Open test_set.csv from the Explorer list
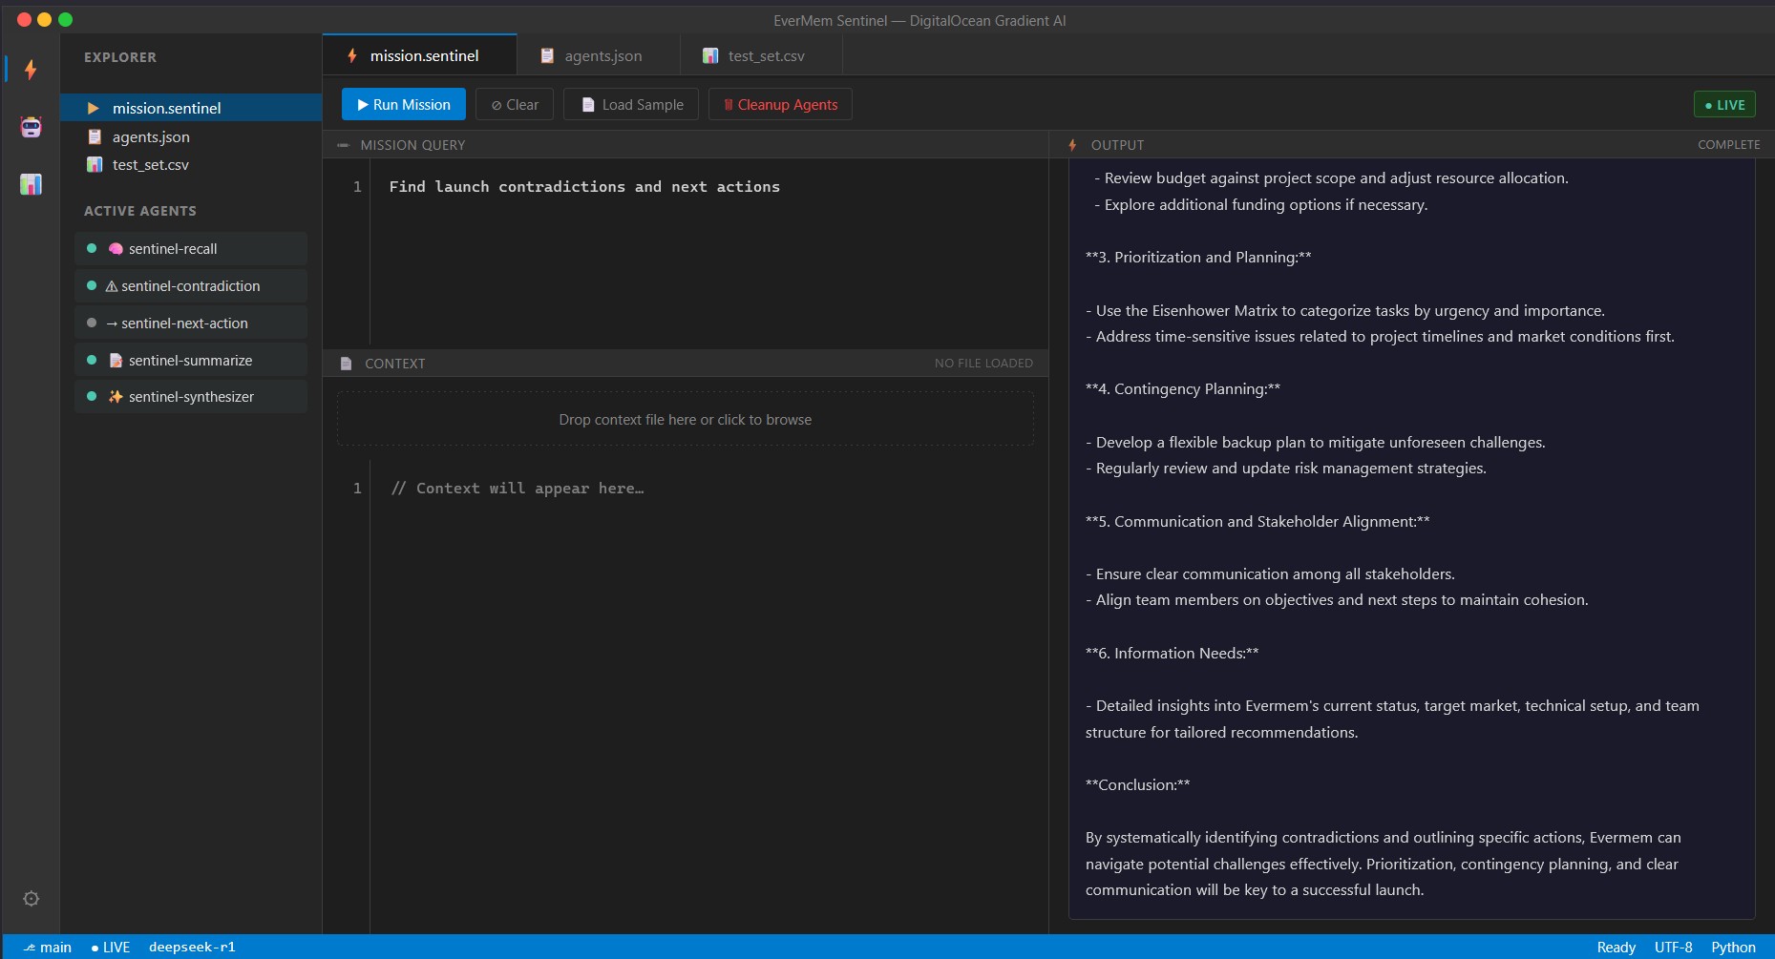This screenshot has height=959, width=1775. pyautogui.click(x=191, y=164)
